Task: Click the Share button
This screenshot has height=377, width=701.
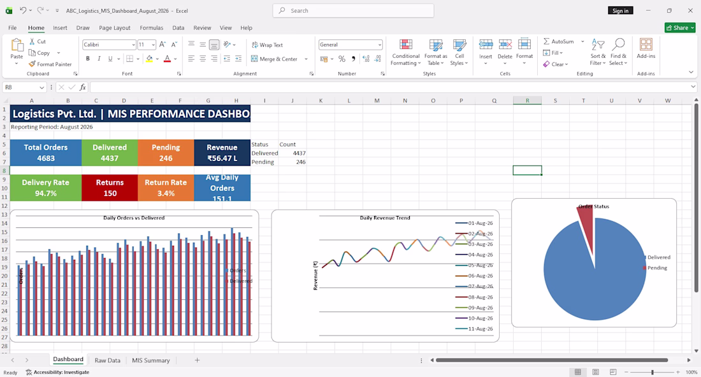Action: (680, 27)
